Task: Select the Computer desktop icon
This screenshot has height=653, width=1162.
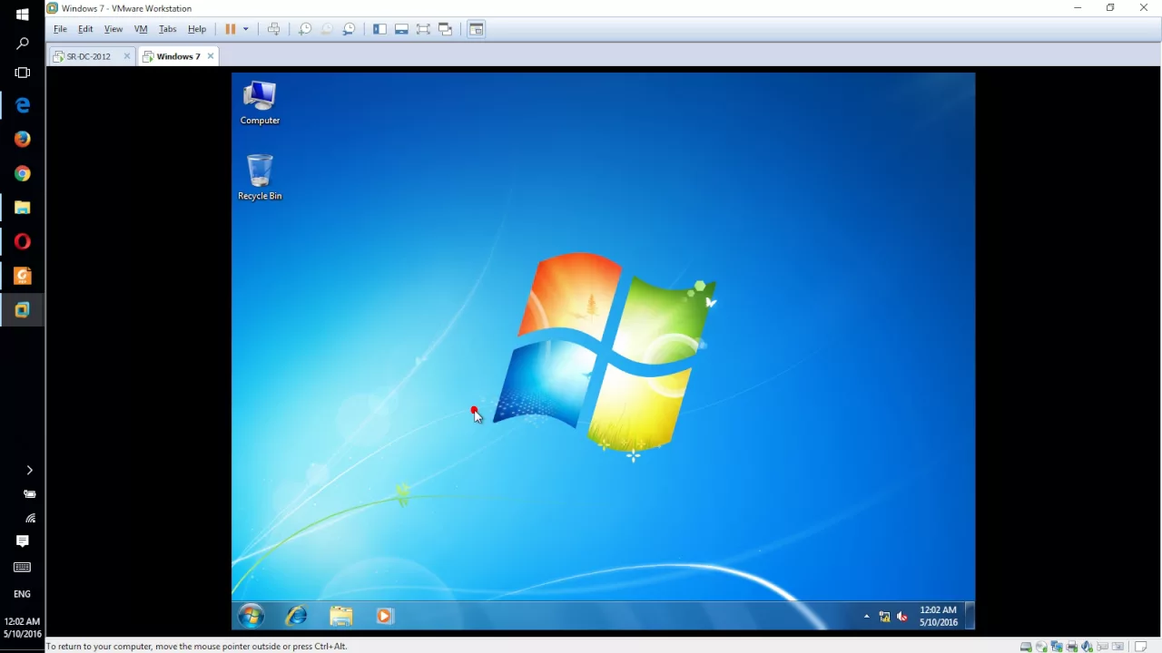Action: (x=260, y=102)
